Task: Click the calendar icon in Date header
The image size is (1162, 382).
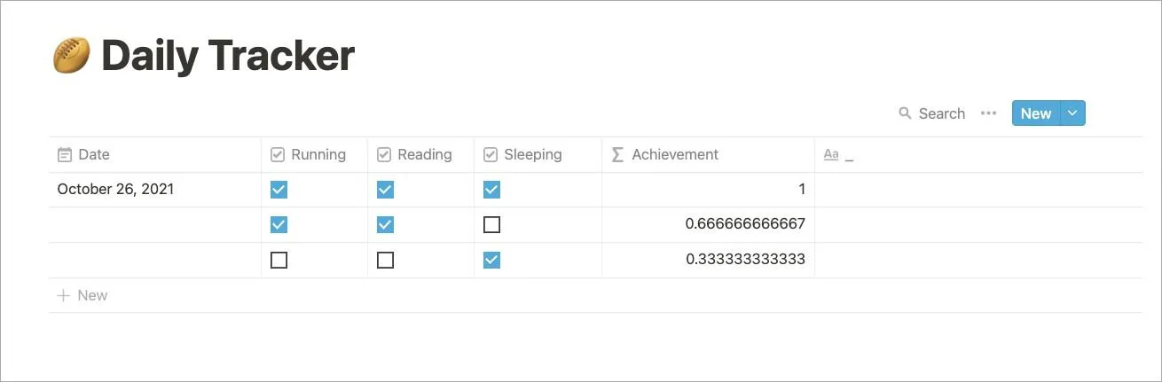Action: tap(64, 155)
